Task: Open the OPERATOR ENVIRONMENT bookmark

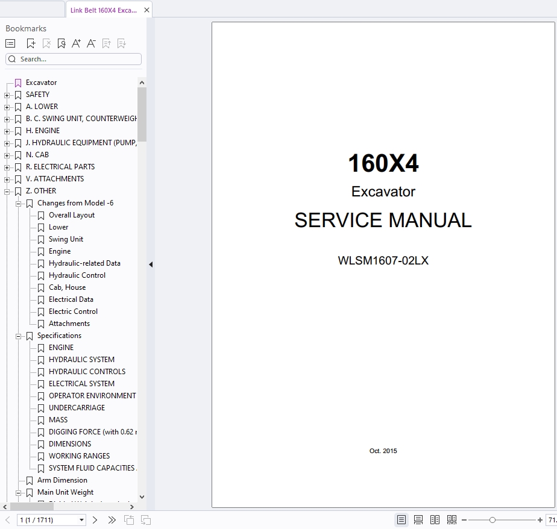Action: pyautogui.click(x=92, y=396)
